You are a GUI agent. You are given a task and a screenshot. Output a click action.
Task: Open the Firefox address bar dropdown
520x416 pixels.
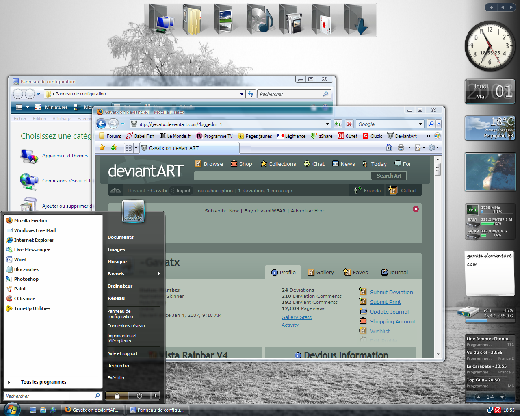coord(327,124)
